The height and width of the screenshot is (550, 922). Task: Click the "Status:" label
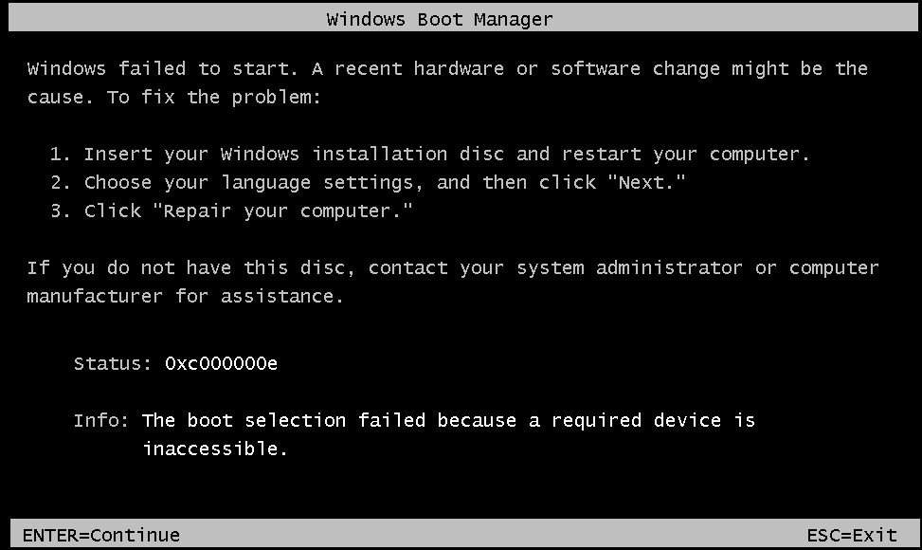112,363
